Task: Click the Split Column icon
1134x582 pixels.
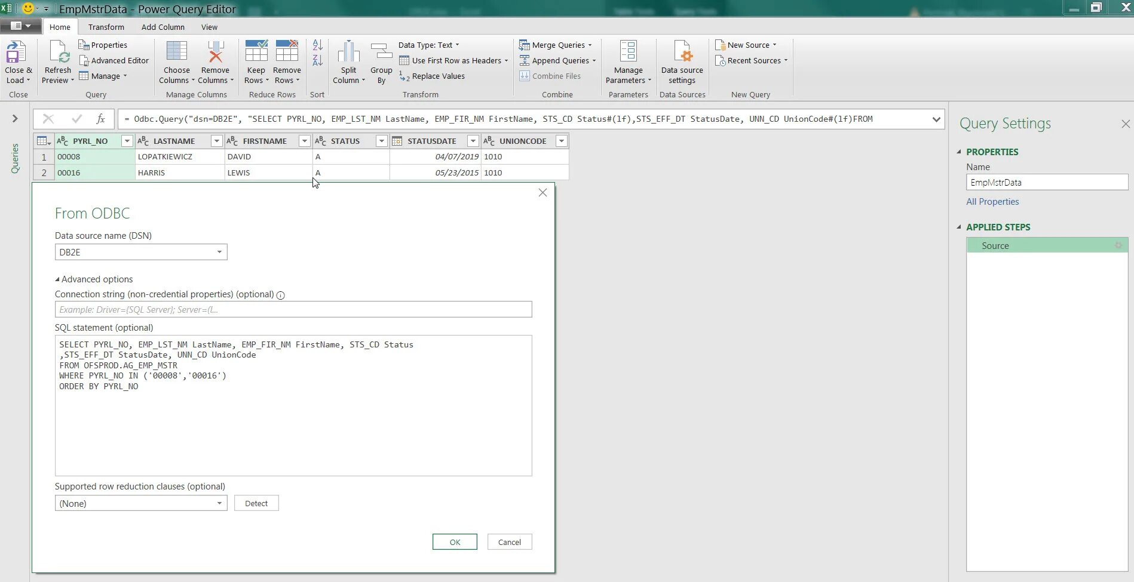Action: click(348, 51)
